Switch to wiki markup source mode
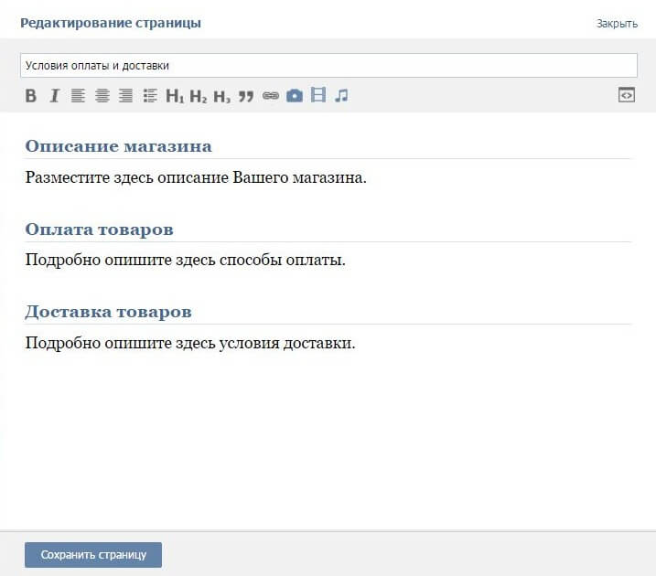This screenshot has height=576, width=656. [627, 95]
